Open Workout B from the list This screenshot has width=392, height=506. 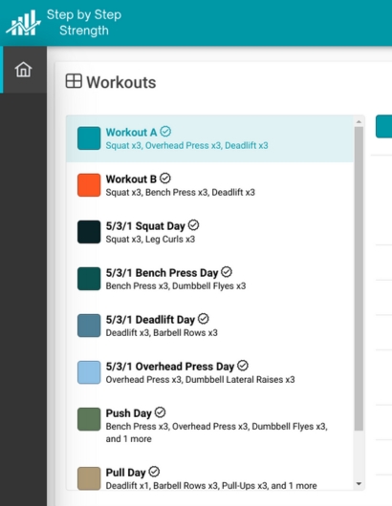tap(209, 185)
